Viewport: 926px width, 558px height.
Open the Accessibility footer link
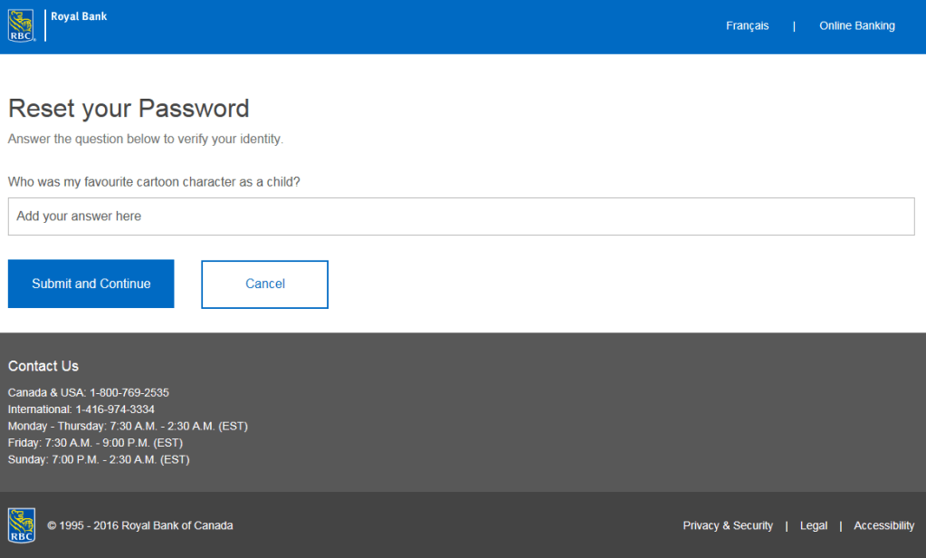(x=883, y=525)
